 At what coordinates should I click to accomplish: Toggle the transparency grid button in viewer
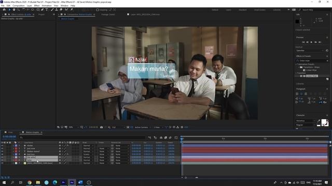131,127
